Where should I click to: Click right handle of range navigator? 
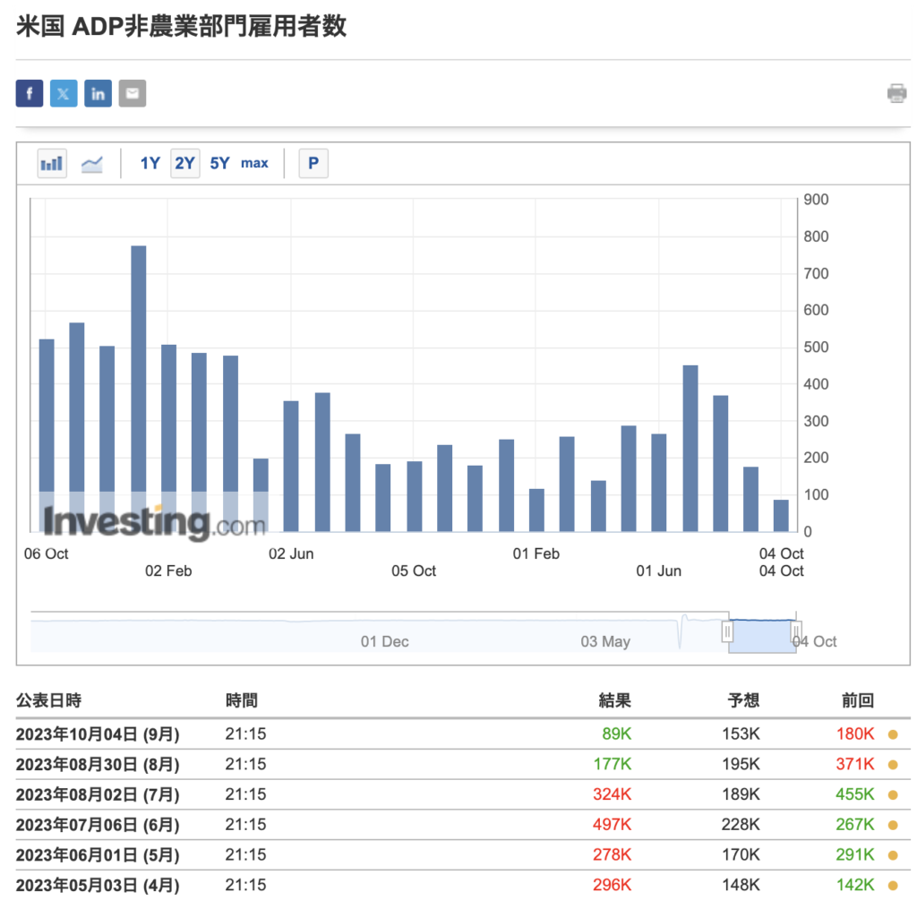pyautogui.click(x=796, y=631)
